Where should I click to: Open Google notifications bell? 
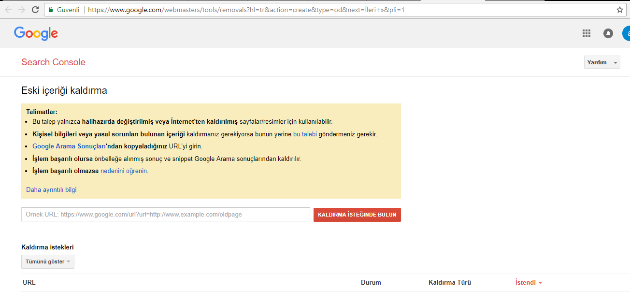click(x=608, y=33)
